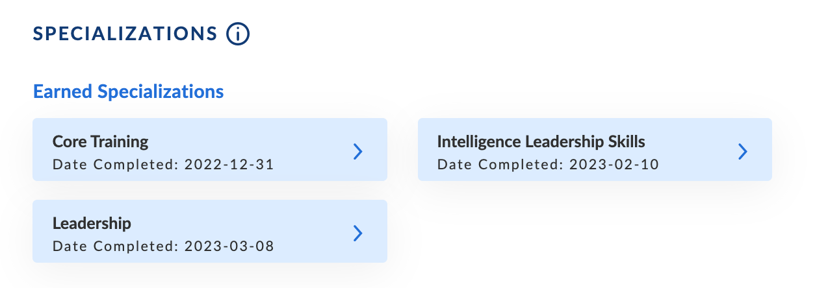The width and height of the screenshot is (815, 288).
Task: Click the Earned Specializations subheading
Action: click(128, 91)
